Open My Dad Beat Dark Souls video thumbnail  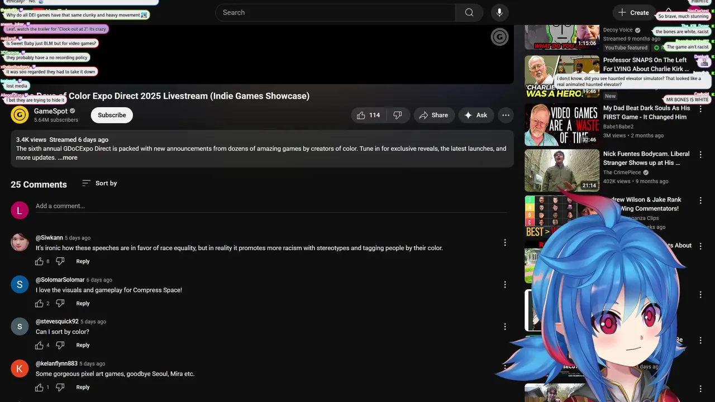562,125
